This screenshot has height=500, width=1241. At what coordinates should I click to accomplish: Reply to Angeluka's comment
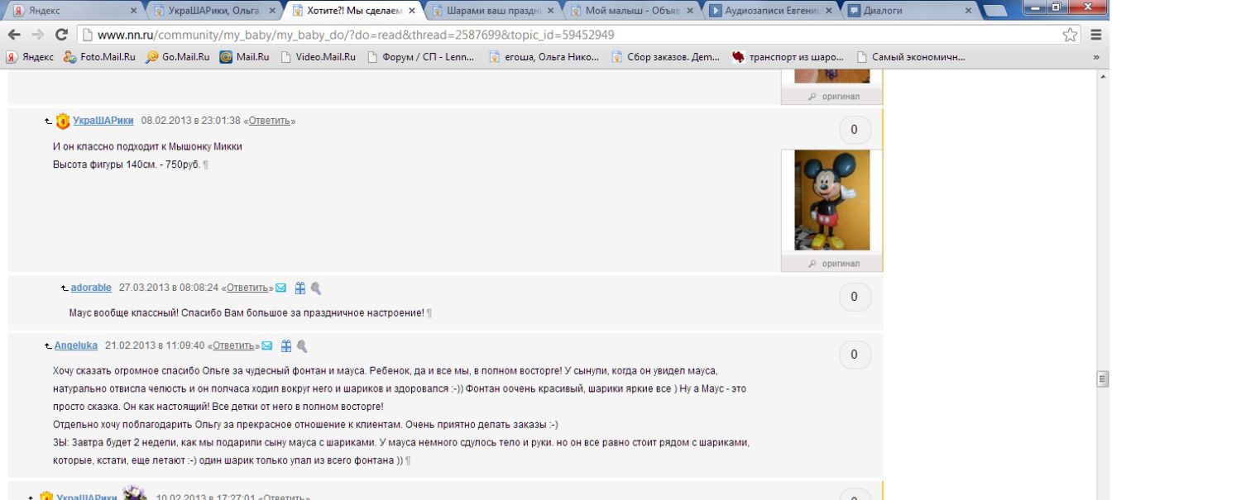[233, 345]
